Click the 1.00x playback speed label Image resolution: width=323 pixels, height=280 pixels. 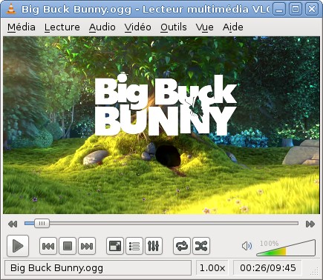pyautogui.click(x=212, y=267)
